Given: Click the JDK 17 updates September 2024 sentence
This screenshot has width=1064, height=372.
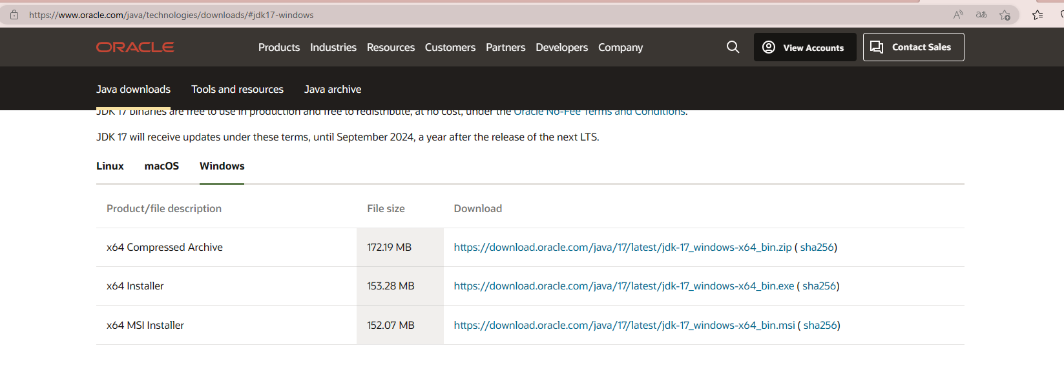Looking at the screenshot, I should click(348, 137).
